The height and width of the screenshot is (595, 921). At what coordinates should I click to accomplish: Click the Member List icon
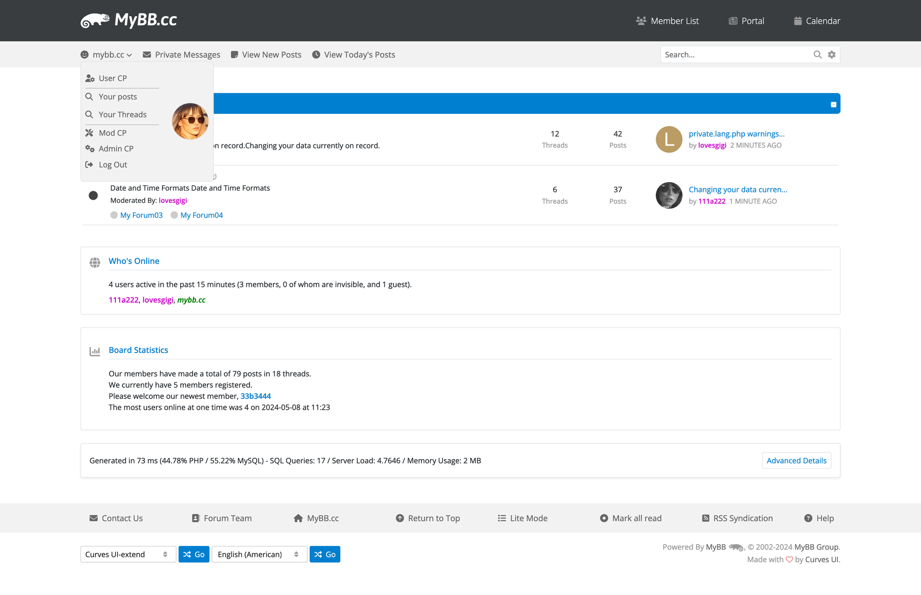pyautogui.click(x=641, y=20)
